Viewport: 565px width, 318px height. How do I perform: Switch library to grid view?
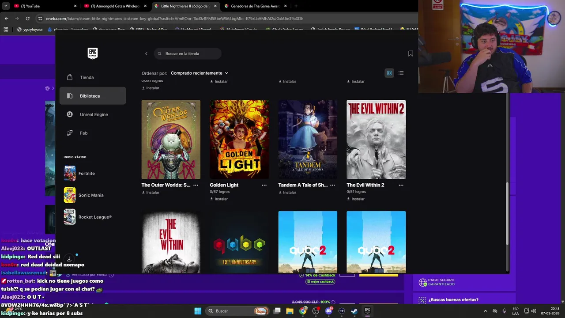coord(389,73)
